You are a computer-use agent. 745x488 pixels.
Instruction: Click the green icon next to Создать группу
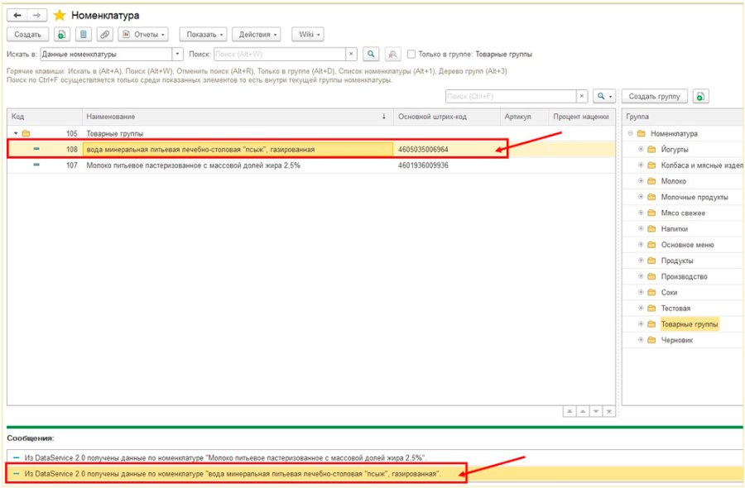pyautogui.click(x=700, y=97)
